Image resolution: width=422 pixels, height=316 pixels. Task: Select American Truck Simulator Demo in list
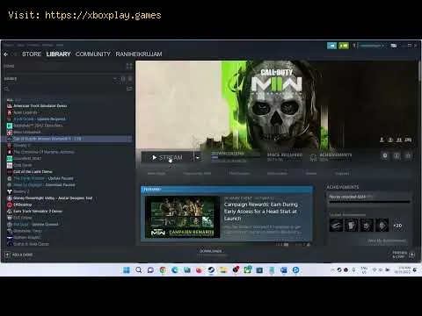[x=40, y=105]
